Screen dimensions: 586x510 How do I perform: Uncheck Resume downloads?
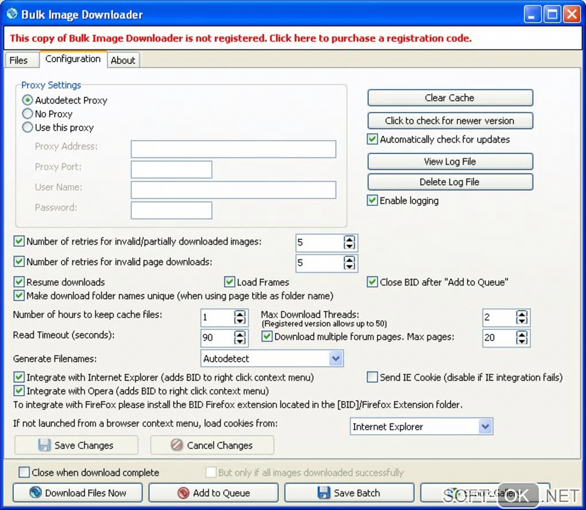[x=19, y=282]
